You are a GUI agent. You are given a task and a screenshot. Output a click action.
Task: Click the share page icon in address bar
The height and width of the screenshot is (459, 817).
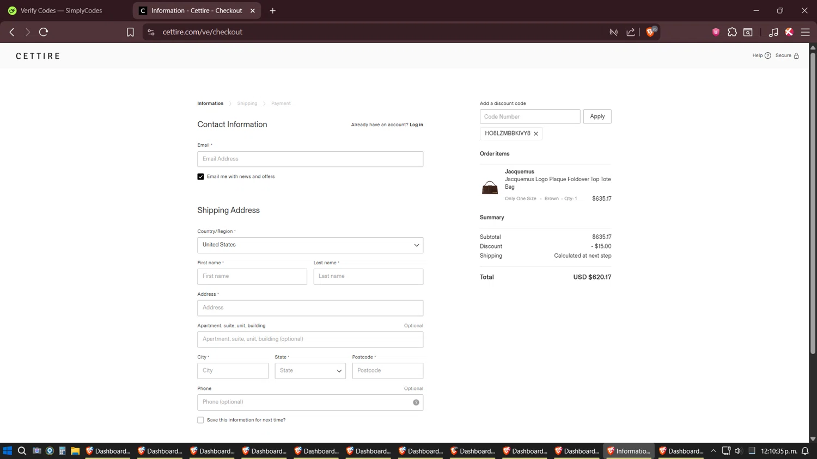tap(631, 32)
